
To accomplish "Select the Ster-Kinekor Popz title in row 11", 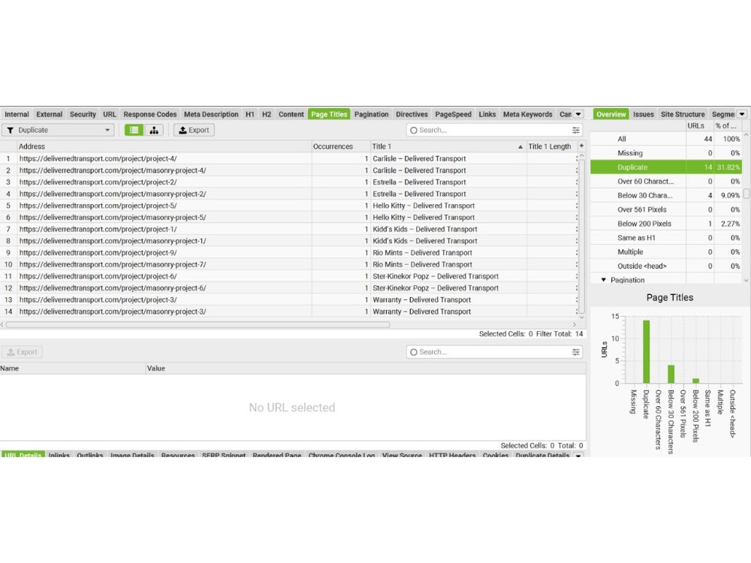I will [436, 276].
